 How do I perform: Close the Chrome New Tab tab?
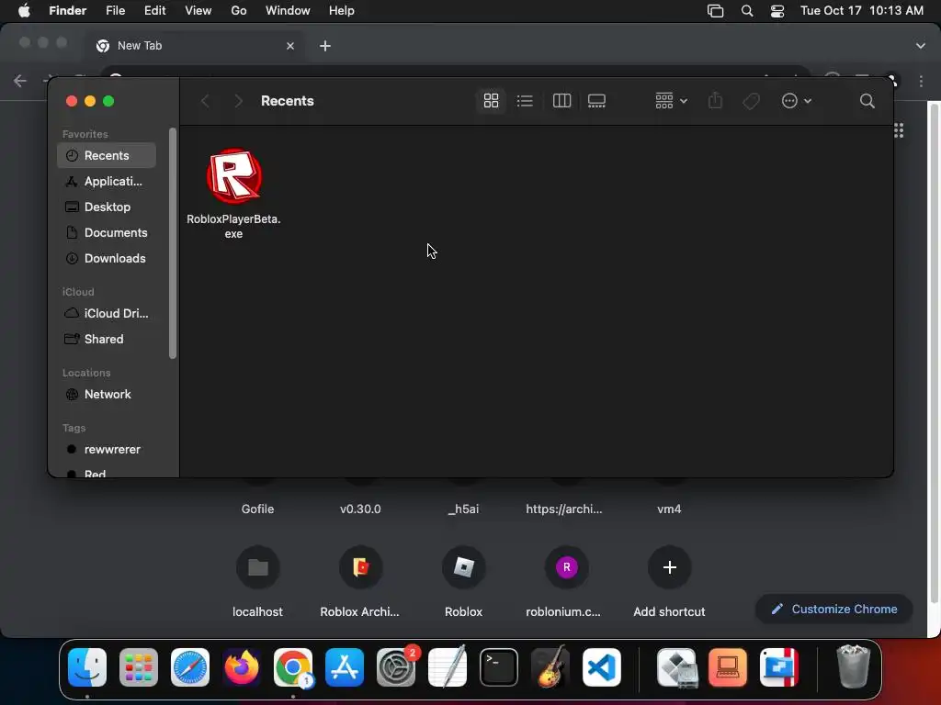(290, 46)
